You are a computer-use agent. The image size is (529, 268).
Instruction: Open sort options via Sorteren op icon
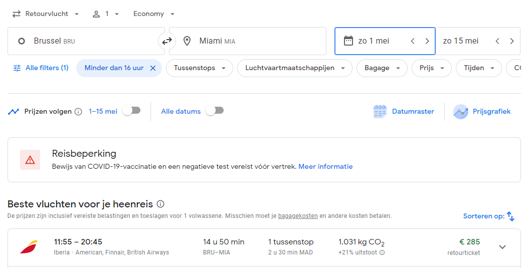tap(510, 216)
